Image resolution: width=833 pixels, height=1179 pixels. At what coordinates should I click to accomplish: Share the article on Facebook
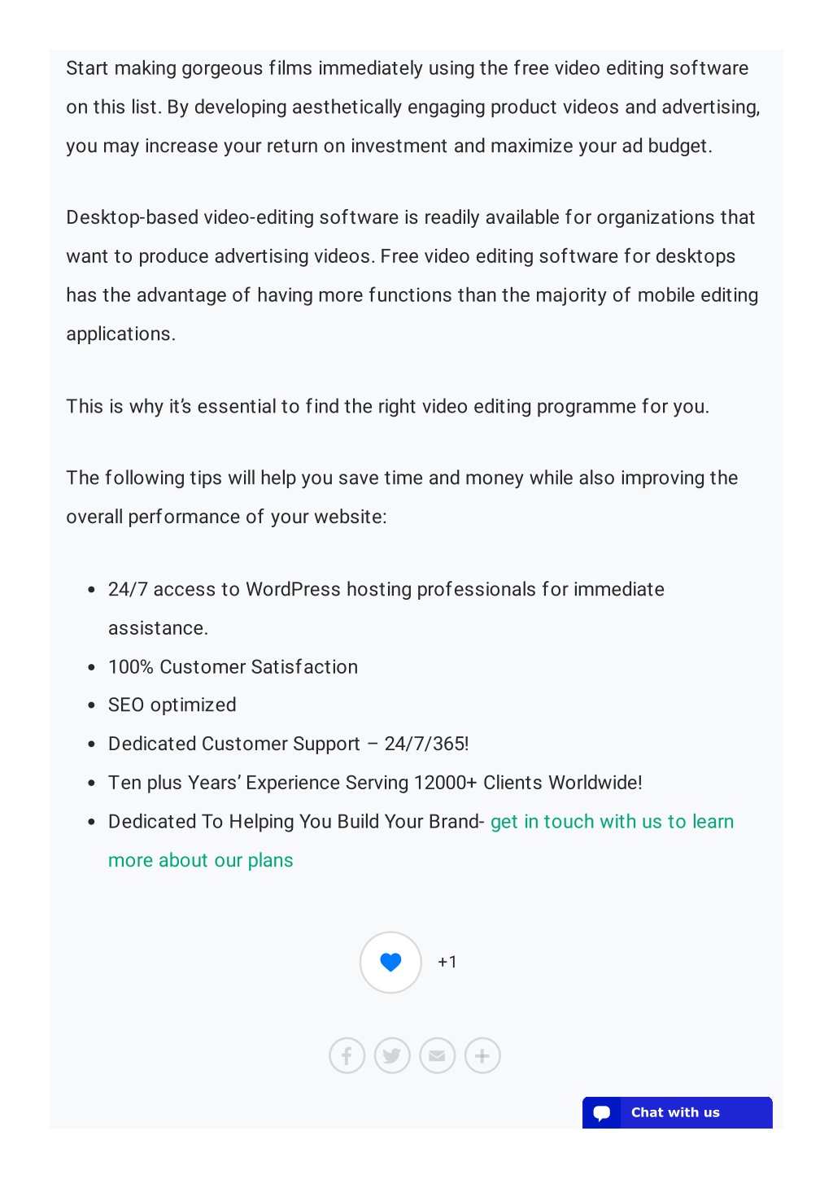point(347,1056)
